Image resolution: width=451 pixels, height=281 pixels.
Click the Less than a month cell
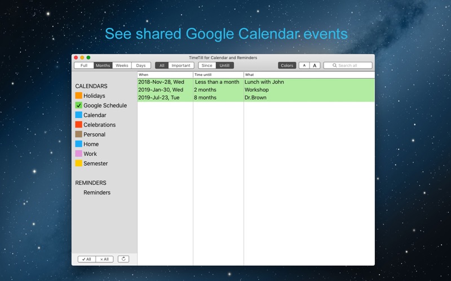[x=217, y=82]
